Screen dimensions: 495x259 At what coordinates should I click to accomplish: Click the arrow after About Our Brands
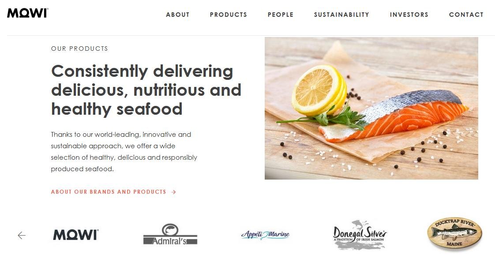point(174,192)
